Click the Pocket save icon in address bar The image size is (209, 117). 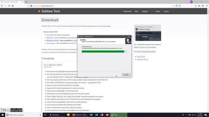pos(176,6)
